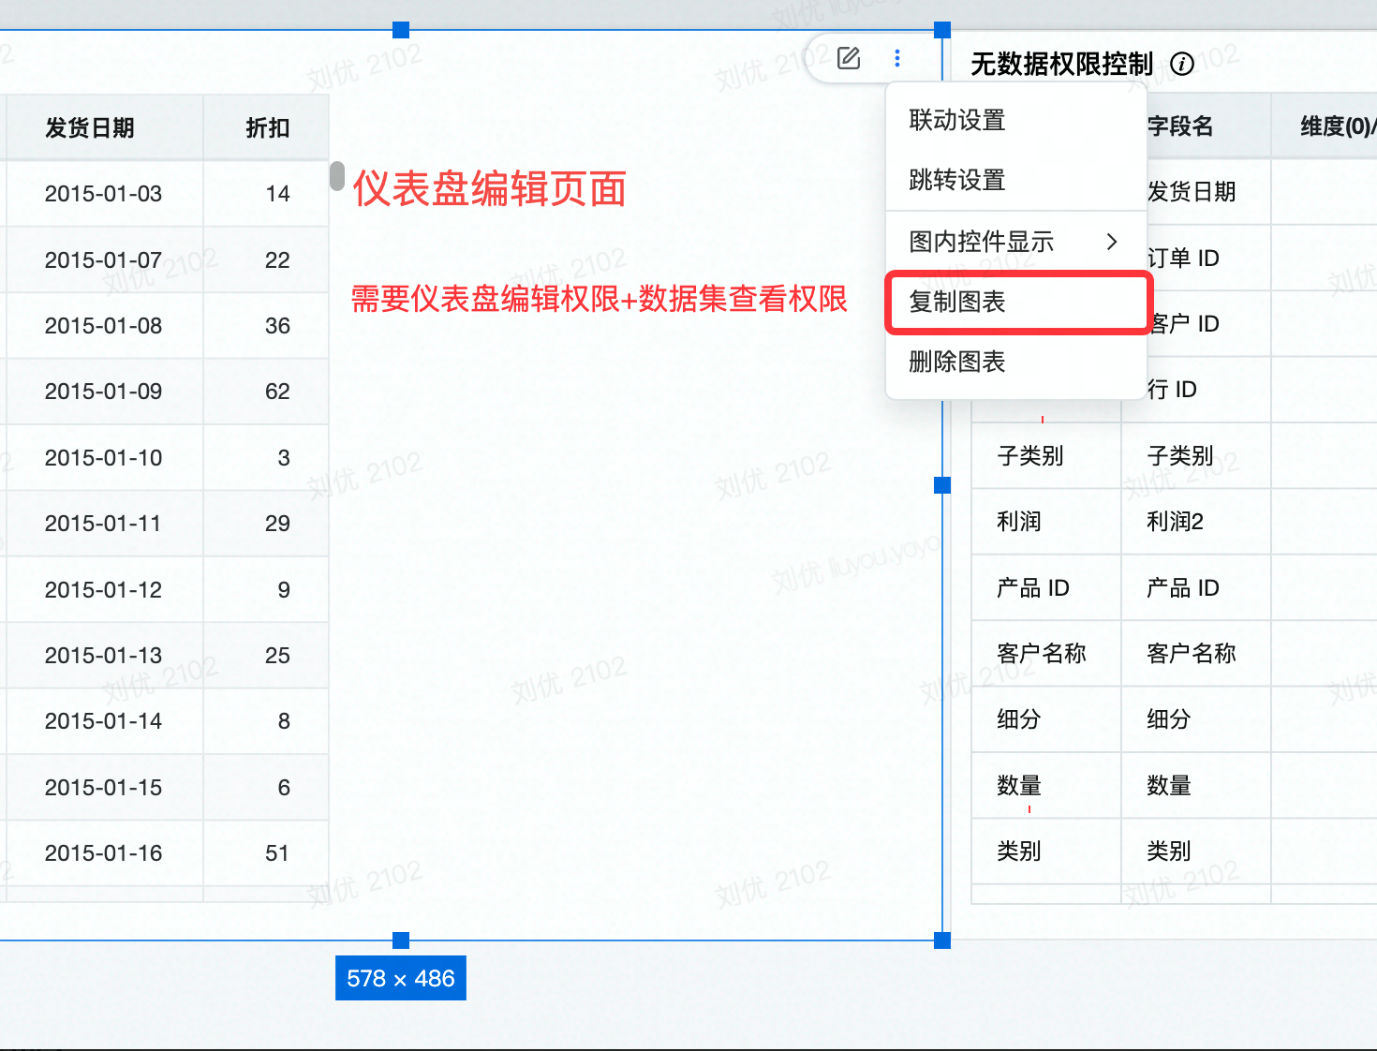Screen dimensions: 1377x1051
Task: Select 删除图表 to remove the chart
Action: pos(956,362)
